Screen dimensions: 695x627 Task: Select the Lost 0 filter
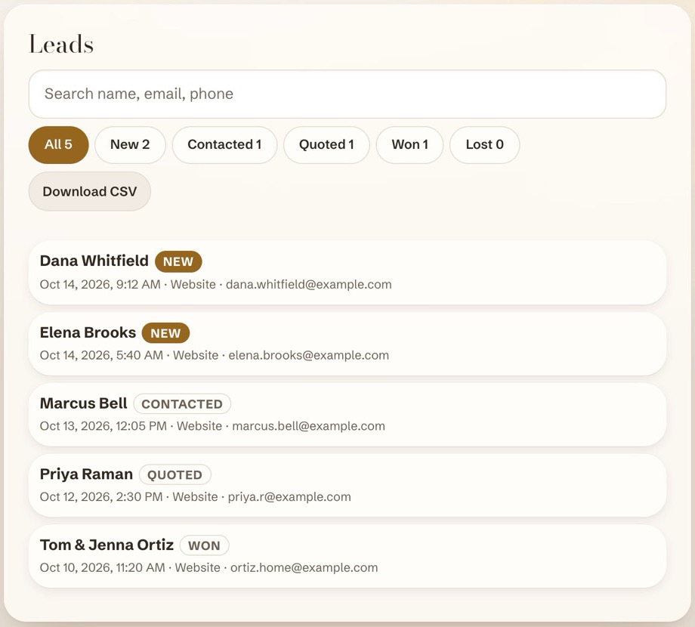[484, 144]
